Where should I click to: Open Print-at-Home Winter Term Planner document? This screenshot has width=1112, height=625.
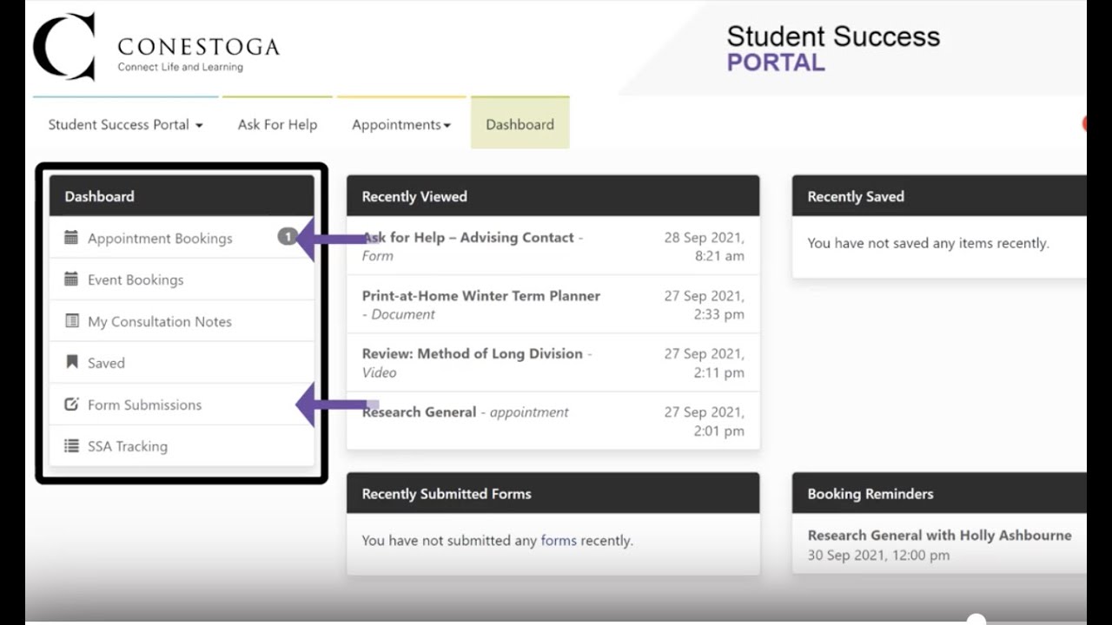[x=480, y=296]
